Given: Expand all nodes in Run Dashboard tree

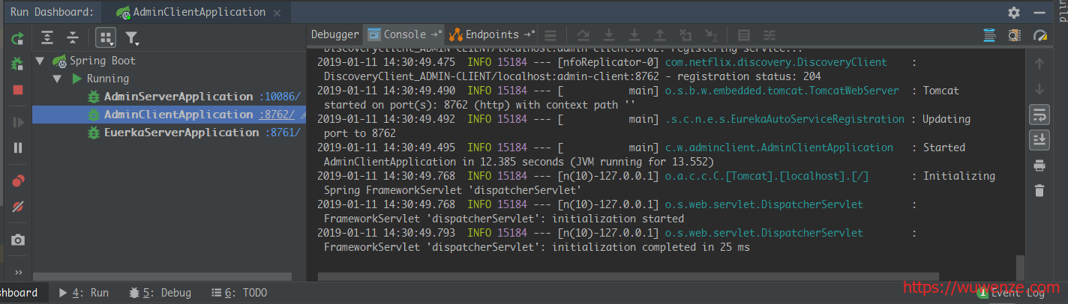Looking at the screenshot, I should [47, 37].
